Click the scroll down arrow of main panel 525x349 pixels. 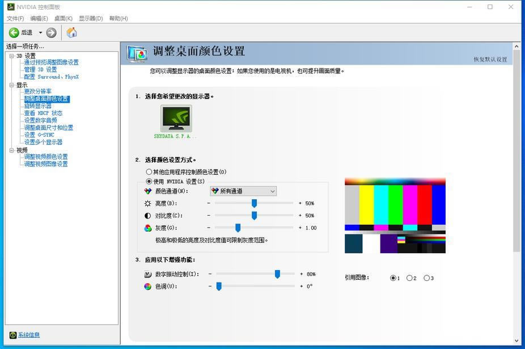coord(516,341)
